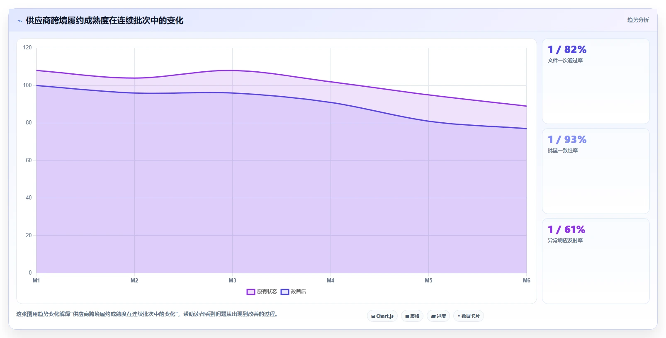Select the 进度 tag chip
The image size is (666, 338).
point(438,316)
